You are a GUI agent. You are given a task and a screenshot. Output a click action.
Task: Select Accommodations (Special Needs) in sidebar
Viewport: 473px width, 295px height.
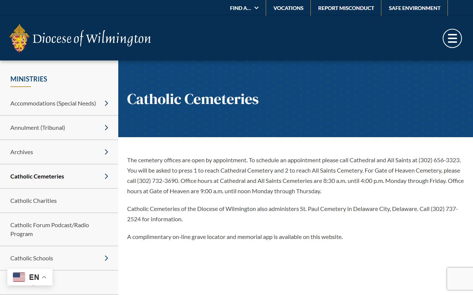(53, 103)
